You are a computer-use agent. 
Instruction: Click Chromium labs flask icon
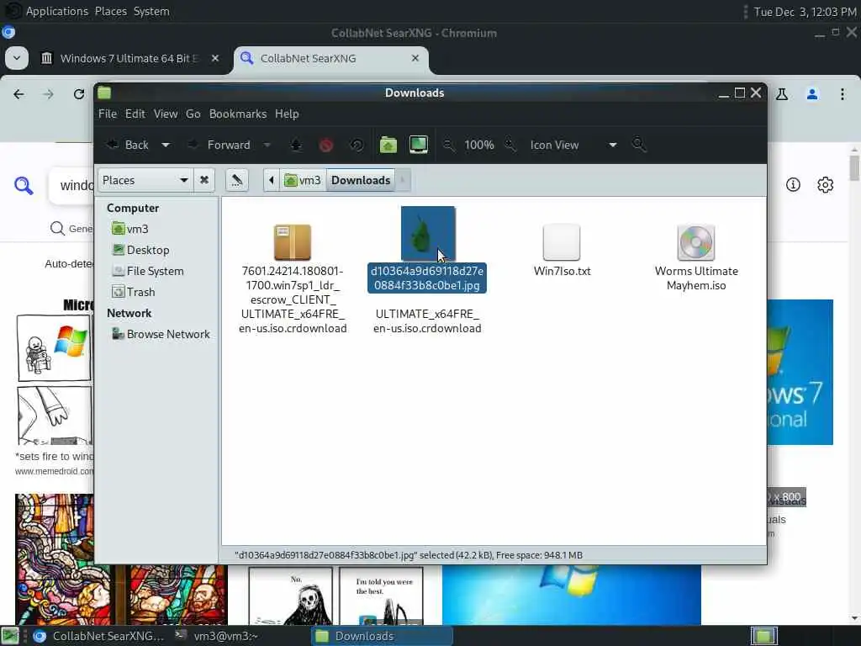coord(782,94)
